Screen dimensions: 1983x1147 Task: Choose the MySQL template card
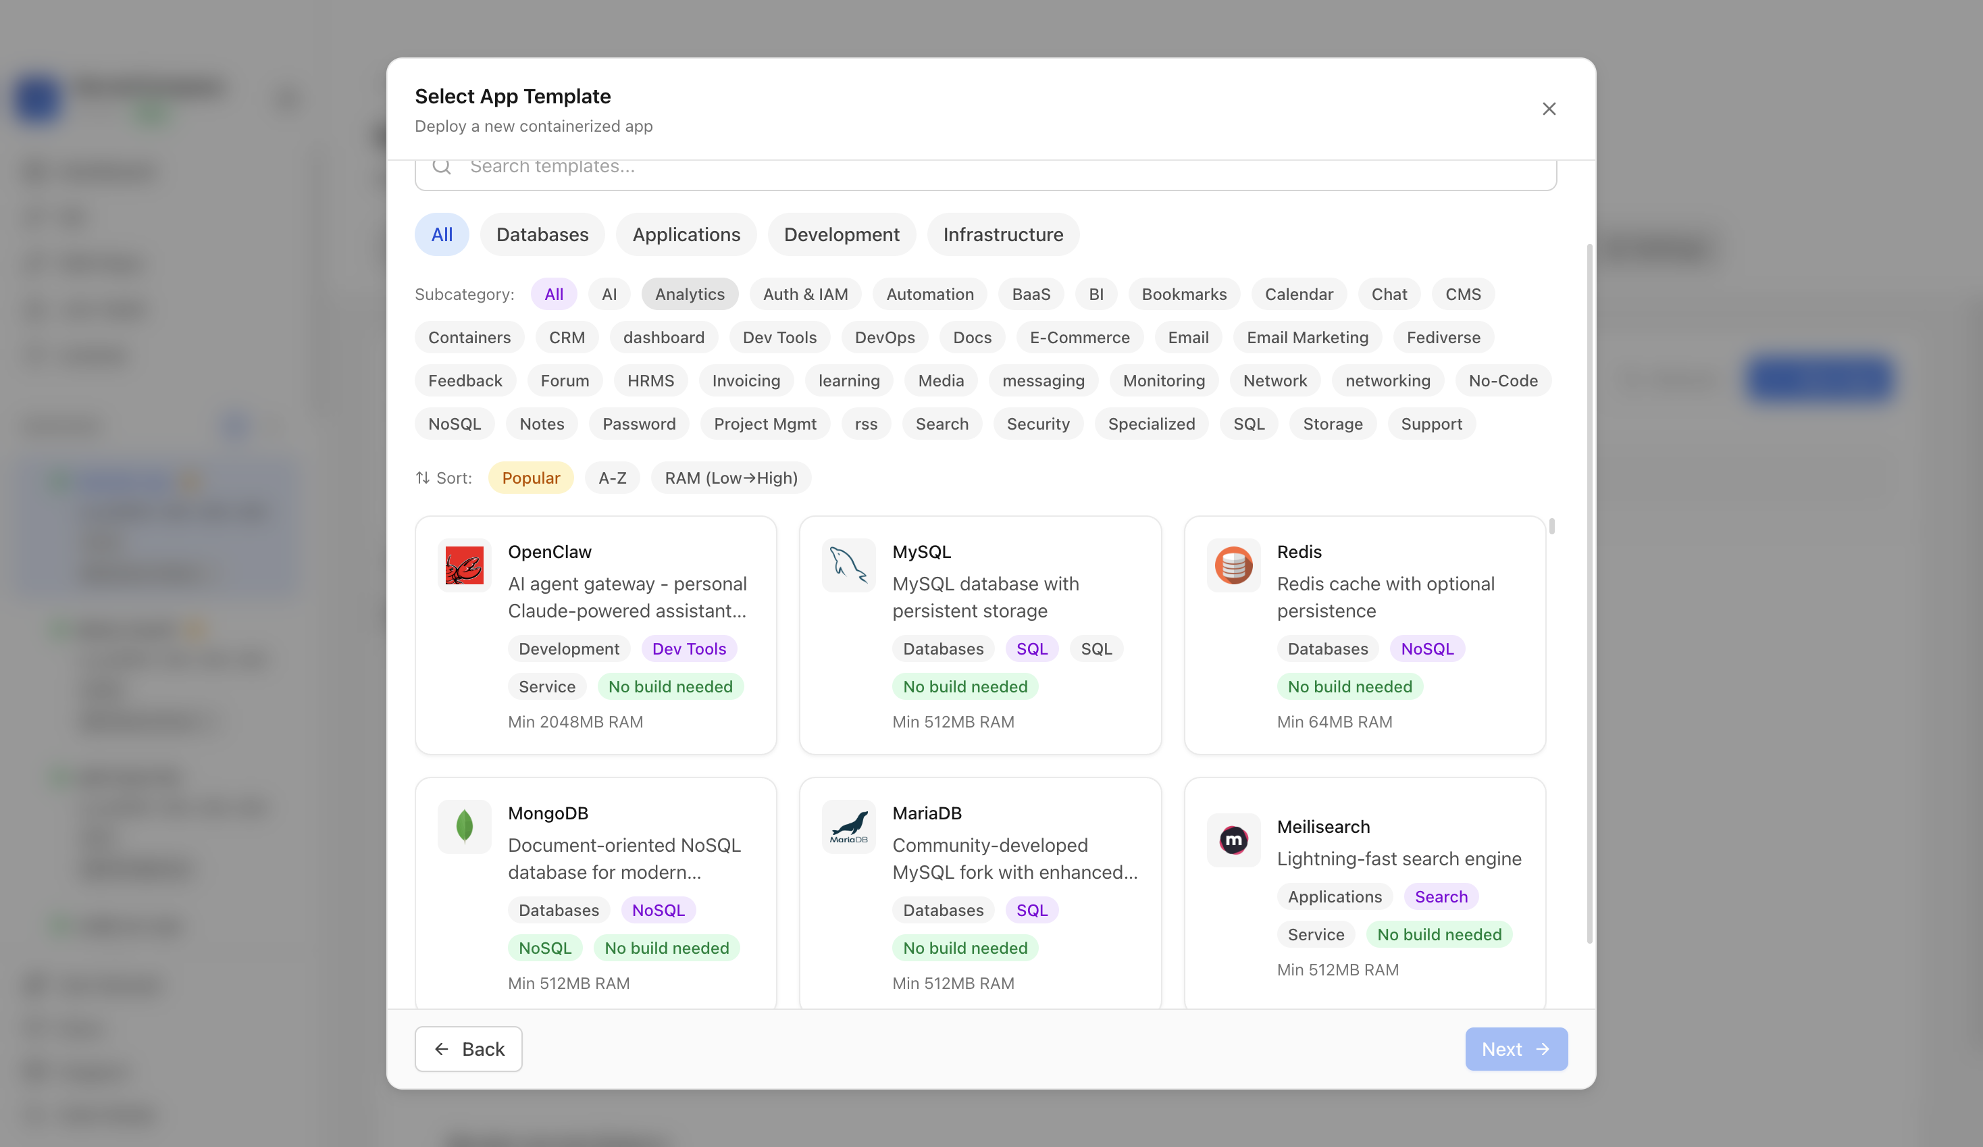point(980,635)
